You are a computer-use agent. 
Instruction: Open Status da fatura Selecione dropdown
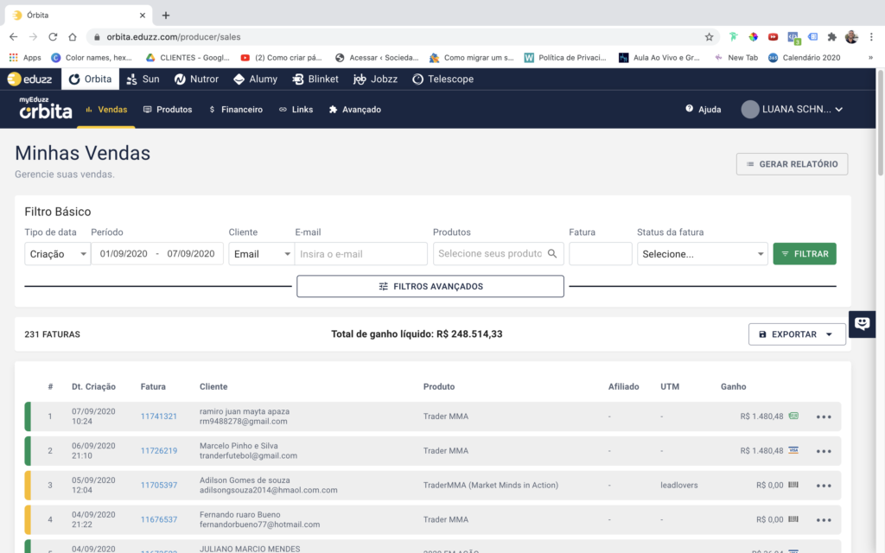click(x=702, y=254)
